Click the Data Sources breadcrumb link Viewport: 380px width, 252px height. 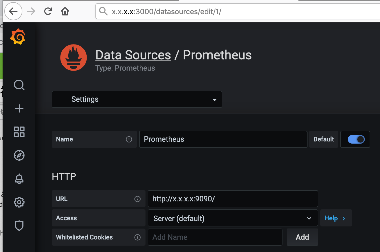click(x=133, y=55)
